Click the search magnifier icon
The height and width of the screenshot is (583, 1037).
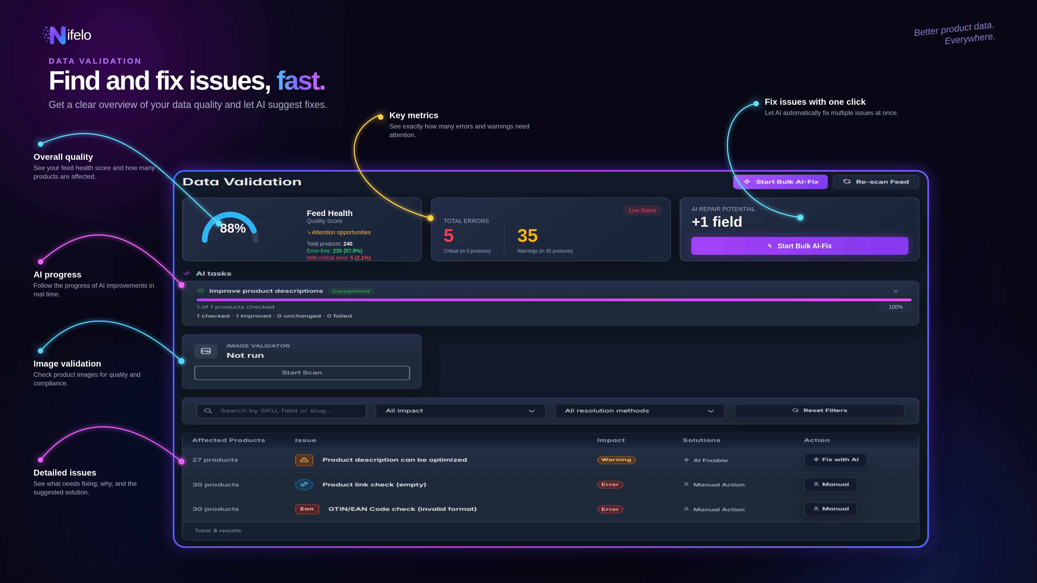pyautogui.click(x=208, y=411)
